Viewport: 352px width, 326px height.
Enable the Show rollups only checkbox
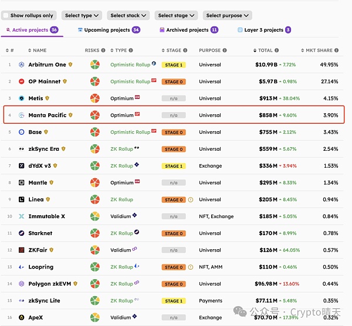[x=6, y=16]
